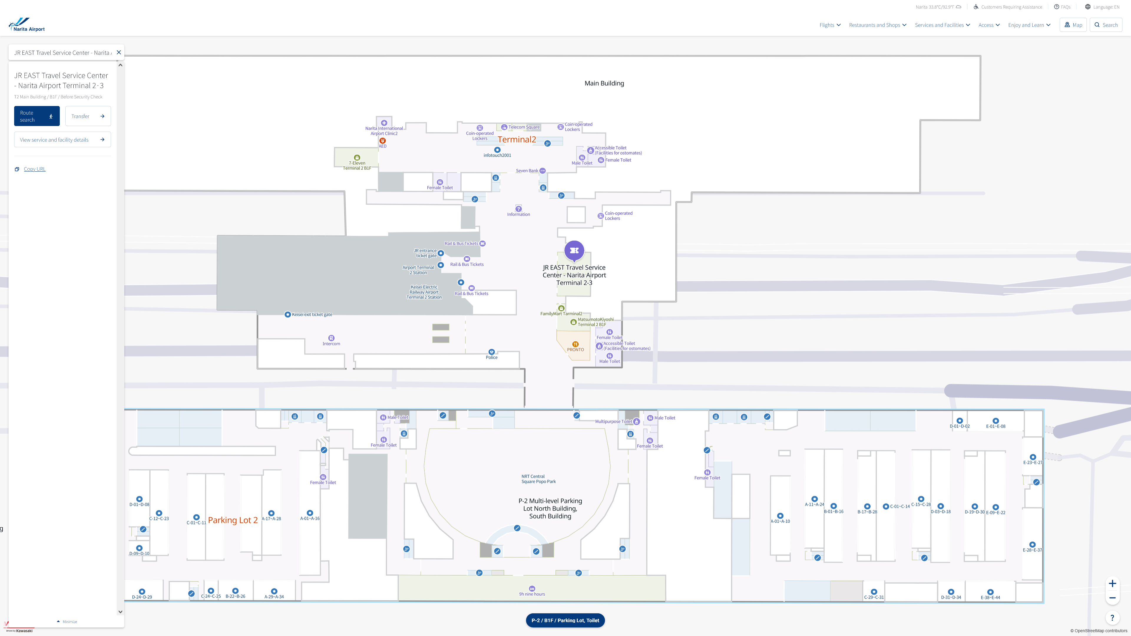The height and width of the screenshot is (636, 1131).
Task: Open Customers Requiring Assistance link
Action: (1008, 7)
